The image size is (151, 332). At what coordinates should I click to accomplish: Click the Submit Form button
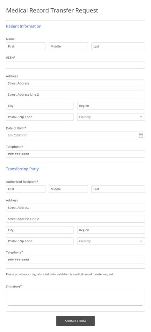(75, 321)
